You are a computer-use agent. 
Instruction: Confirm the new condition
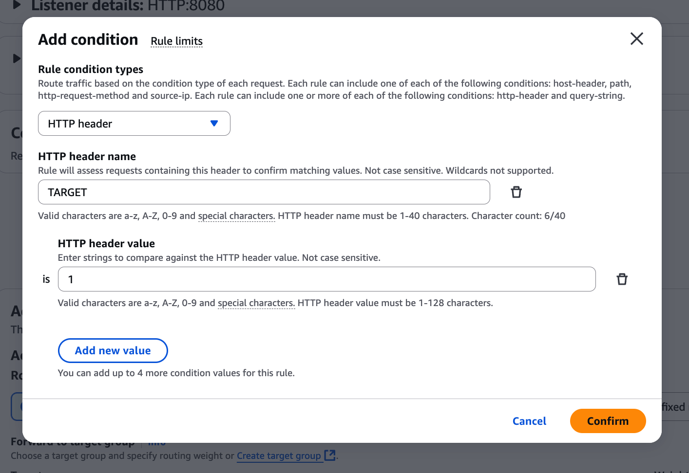[x=608, y=421]
